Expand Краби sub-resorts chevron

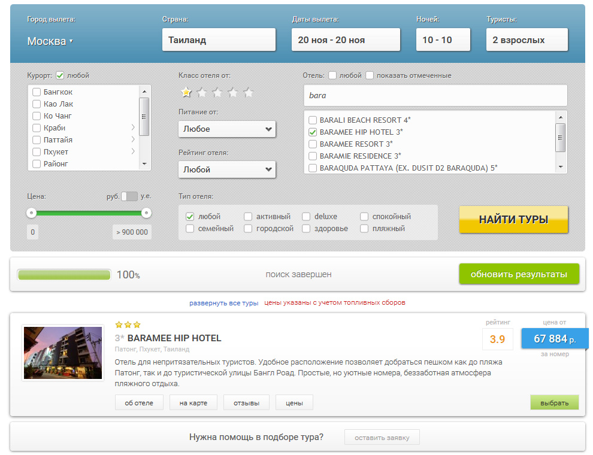pos(133,128)
